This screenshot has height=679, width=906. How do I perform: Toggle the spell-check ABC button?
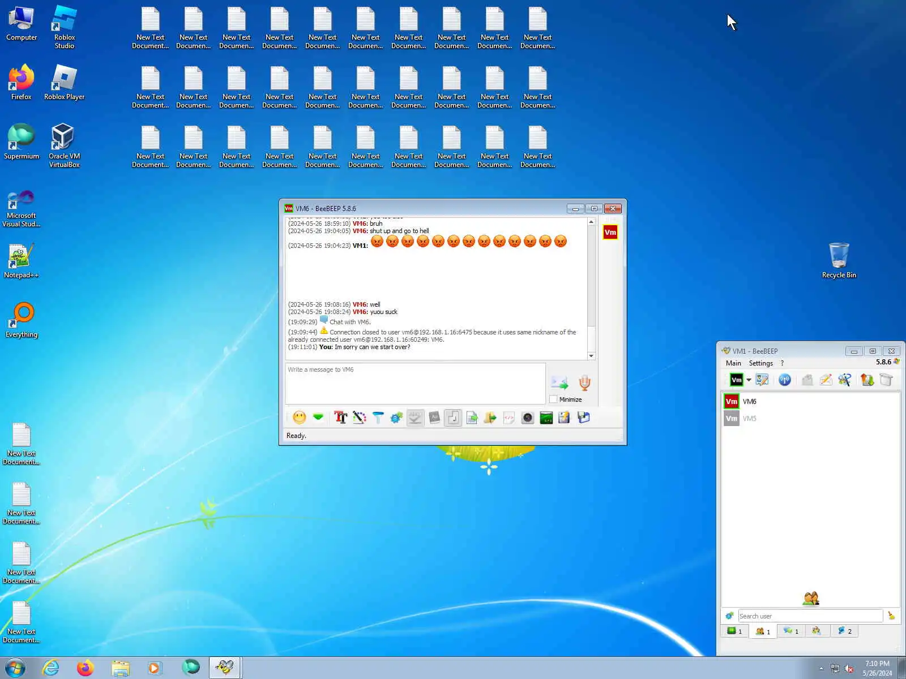tap(415, 418)
